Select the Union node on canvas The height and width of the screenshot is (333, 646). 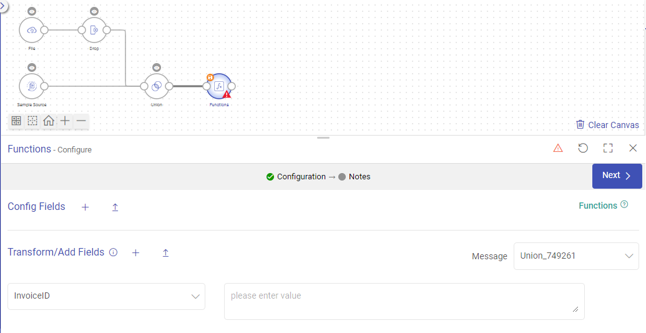[157, 86]
